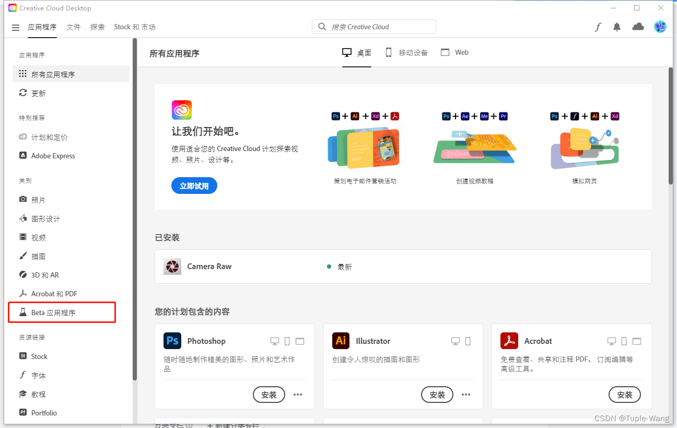Open the hamburger menu
Image resolution: width=677 pixels, height=428 pixels.
15,27
